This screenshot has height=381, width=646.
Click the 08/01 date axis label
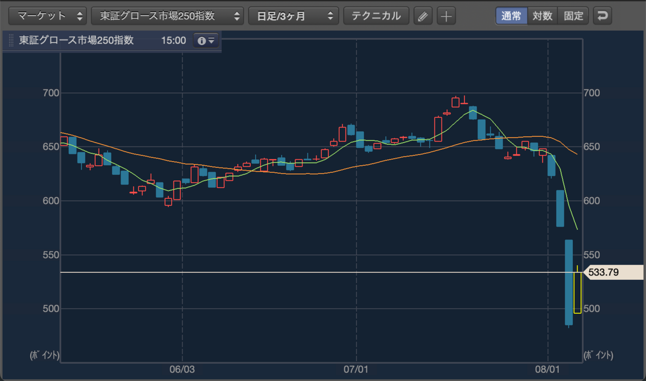[548, 370]
